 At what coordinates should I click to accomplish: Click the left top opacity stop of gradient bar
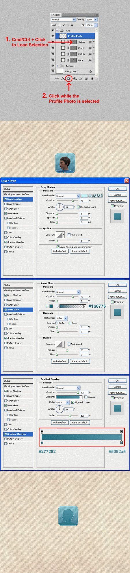pyautogui.click(x=42, y=432)
